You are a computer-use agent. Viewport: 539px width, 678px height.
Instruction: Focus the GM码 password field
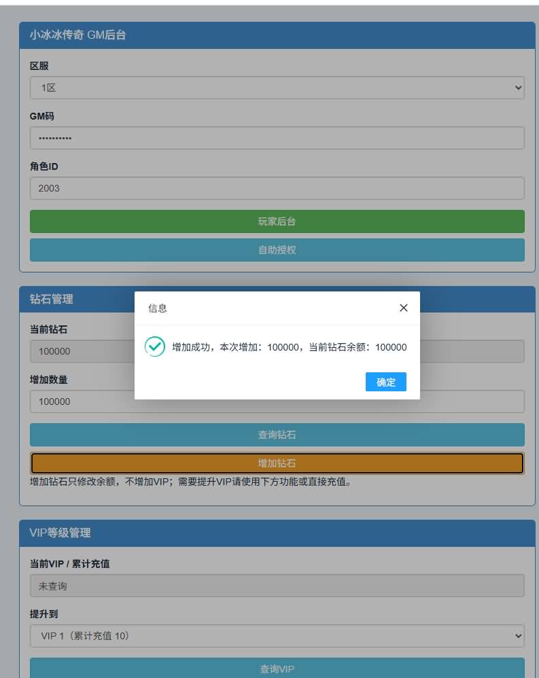277,138
